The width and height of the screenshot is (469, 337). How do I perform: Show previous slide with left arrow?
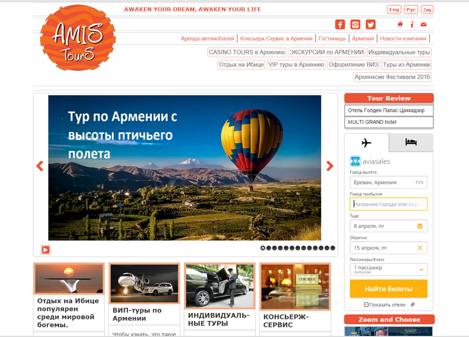[40, 166]
